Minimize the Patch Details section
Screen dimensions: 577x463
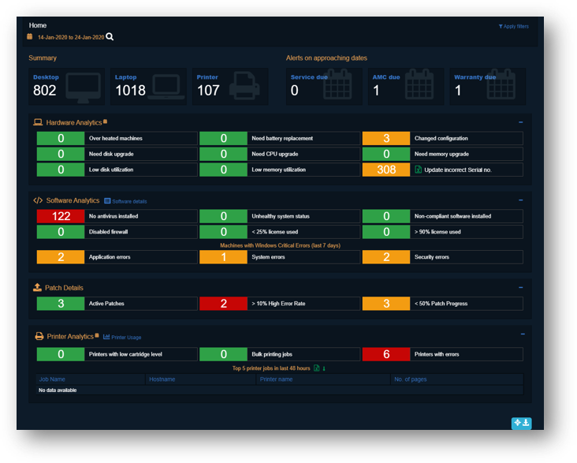pyautogui.click(x=521, y=288)
